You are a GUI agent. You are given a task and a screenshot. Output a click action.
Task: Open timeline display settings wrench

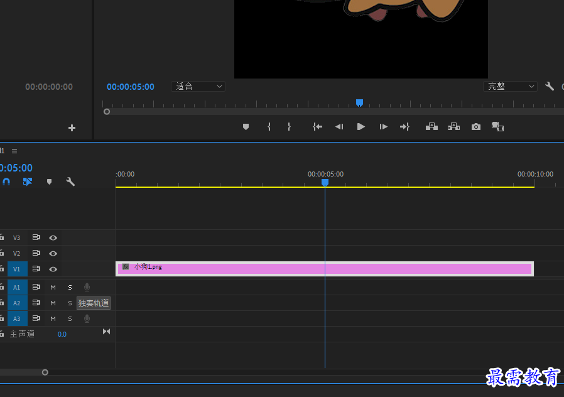click(70, 182)
